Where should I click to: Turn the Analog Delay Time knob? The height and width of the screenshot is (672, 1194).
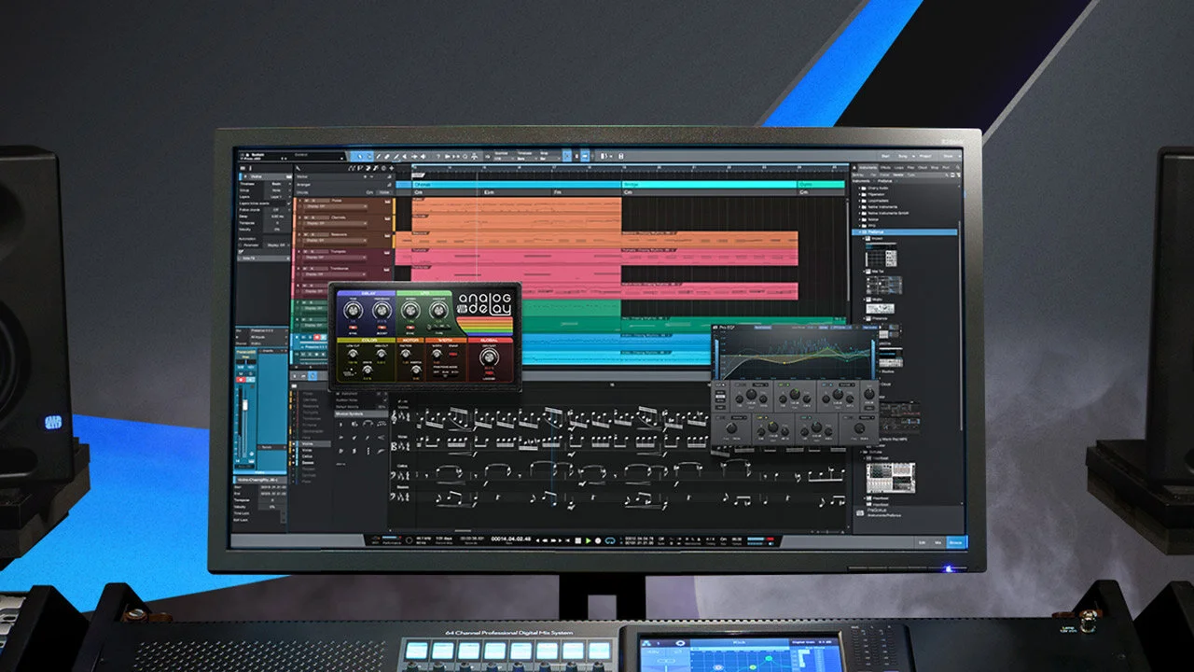pos(354,310)
